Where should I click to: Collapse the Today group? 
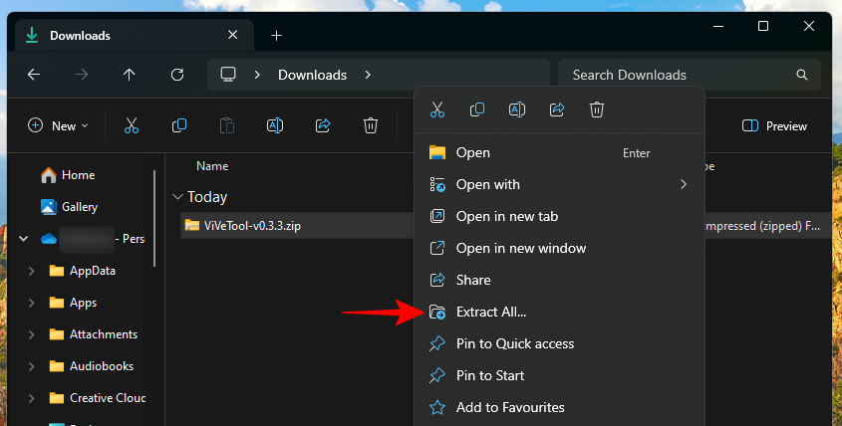[x=177, y=197]
